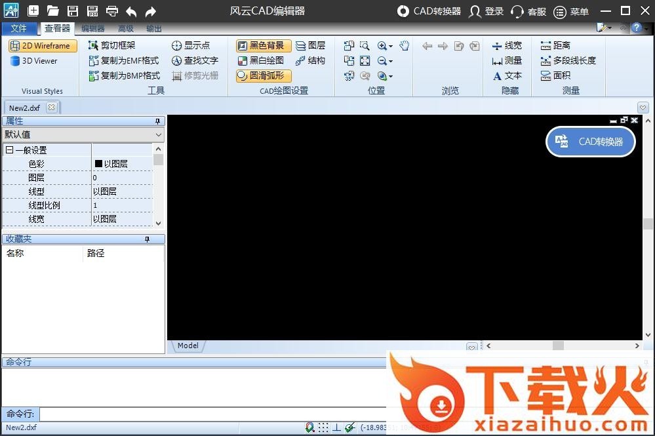This screenshot has height=436, width=655.
Task: Click the blue CAD转换器 floating button
Action: pos(591,142)
